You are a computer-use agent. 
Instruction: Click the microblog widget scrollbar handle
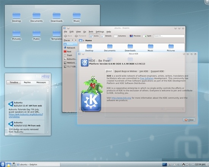pos(48,91)
